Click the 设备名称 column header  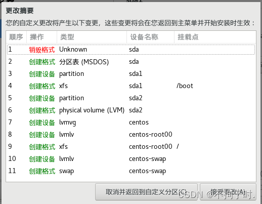[x=150, y=37]
